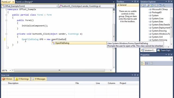Open the Error List window position dropdown

point(132,75)
